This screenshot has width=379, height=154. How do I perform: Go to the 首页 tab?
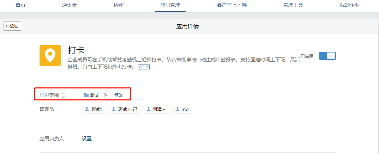click(20, 5)
